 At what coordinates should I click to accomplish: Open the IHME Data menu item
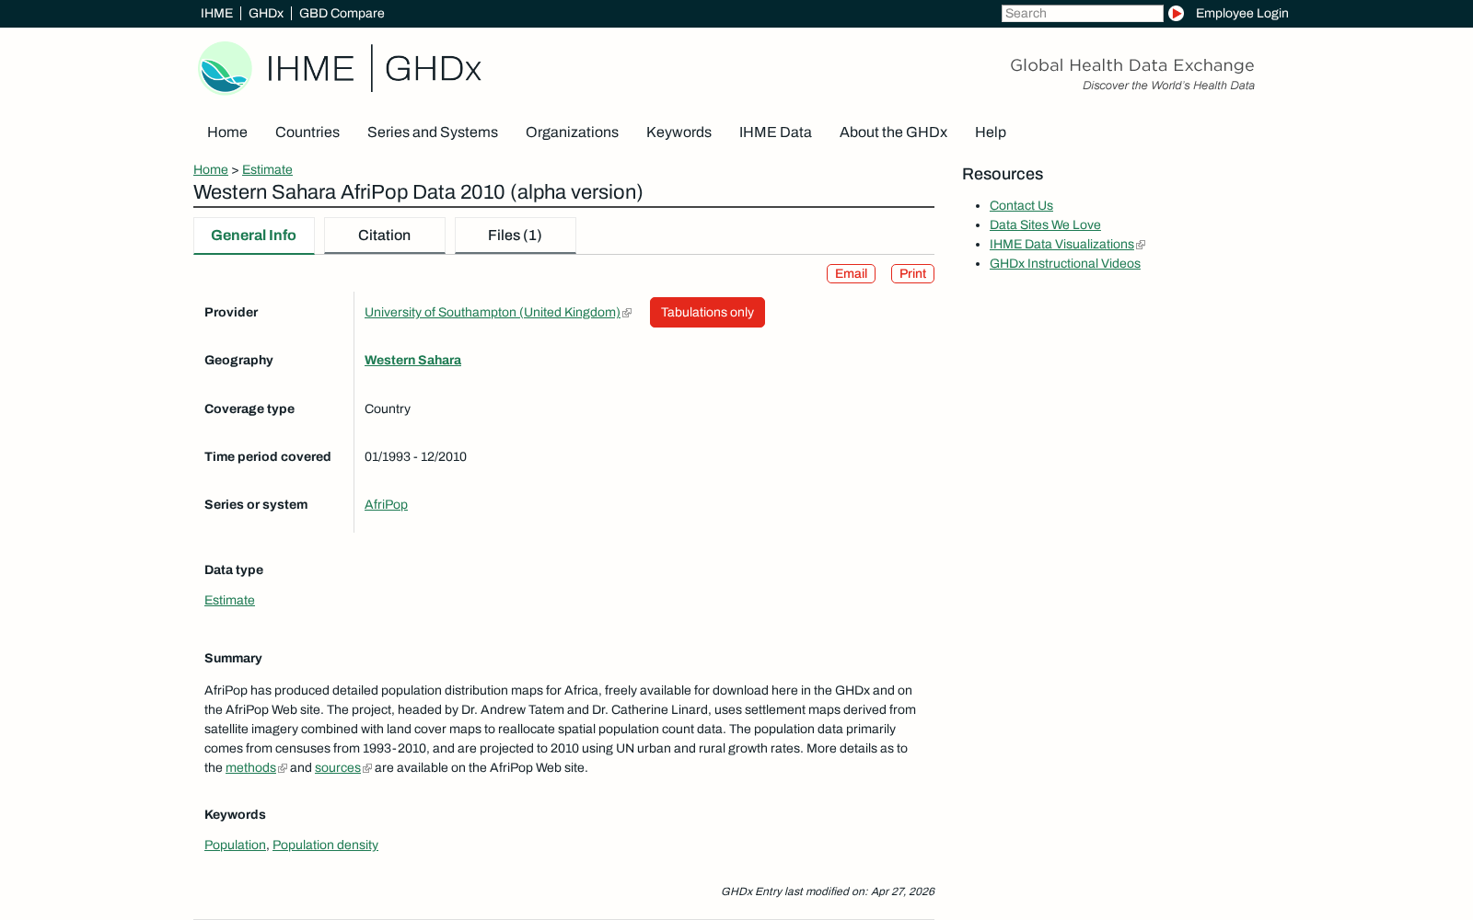[x=775, y=132]
